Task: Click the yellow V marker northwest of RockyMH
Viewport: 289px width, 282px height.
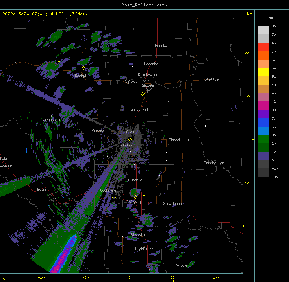Action: coord(59,62)
